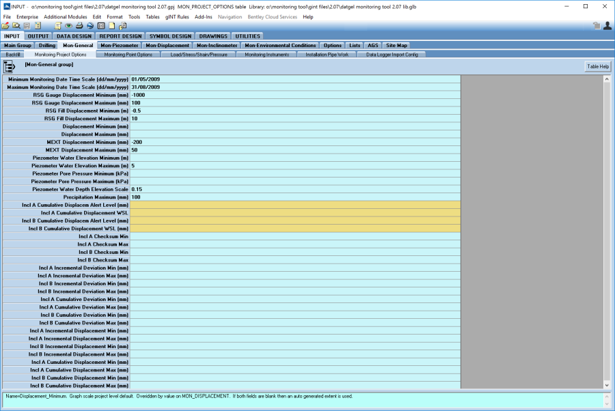Click the open project folder icon

(5, 26)
